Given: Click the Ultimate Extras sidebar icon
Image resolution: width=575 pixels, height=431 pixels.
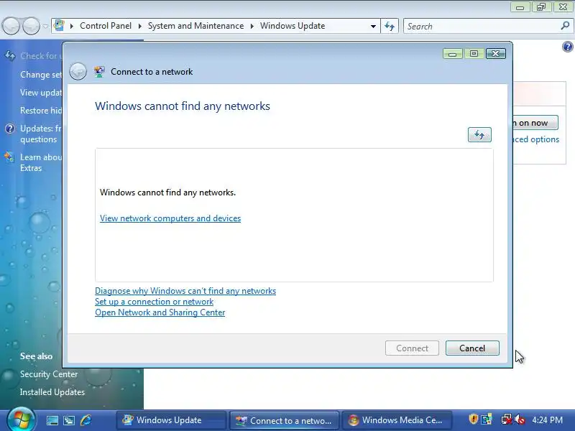Looking at the screenshot, I should click(9, 157).
